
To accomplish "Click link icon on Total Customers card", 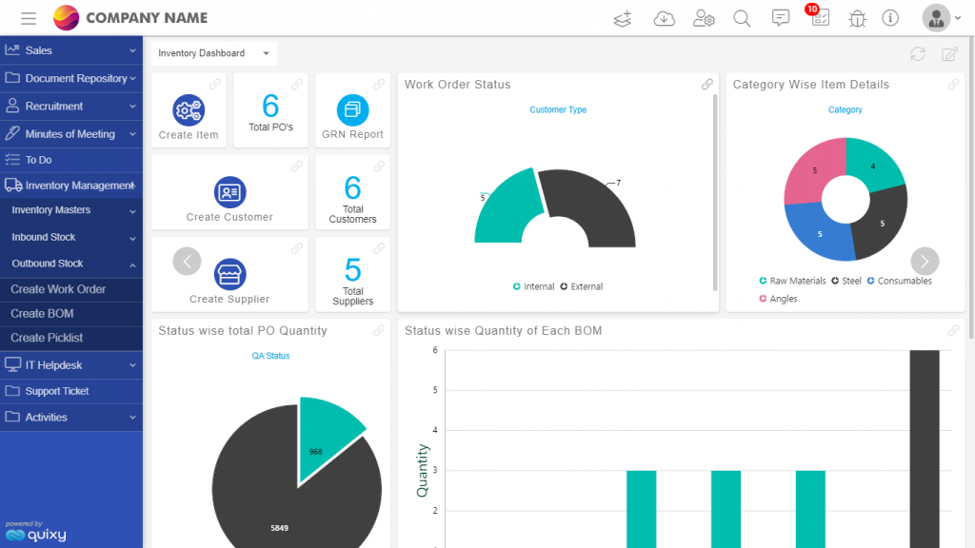I will [379, 166].
